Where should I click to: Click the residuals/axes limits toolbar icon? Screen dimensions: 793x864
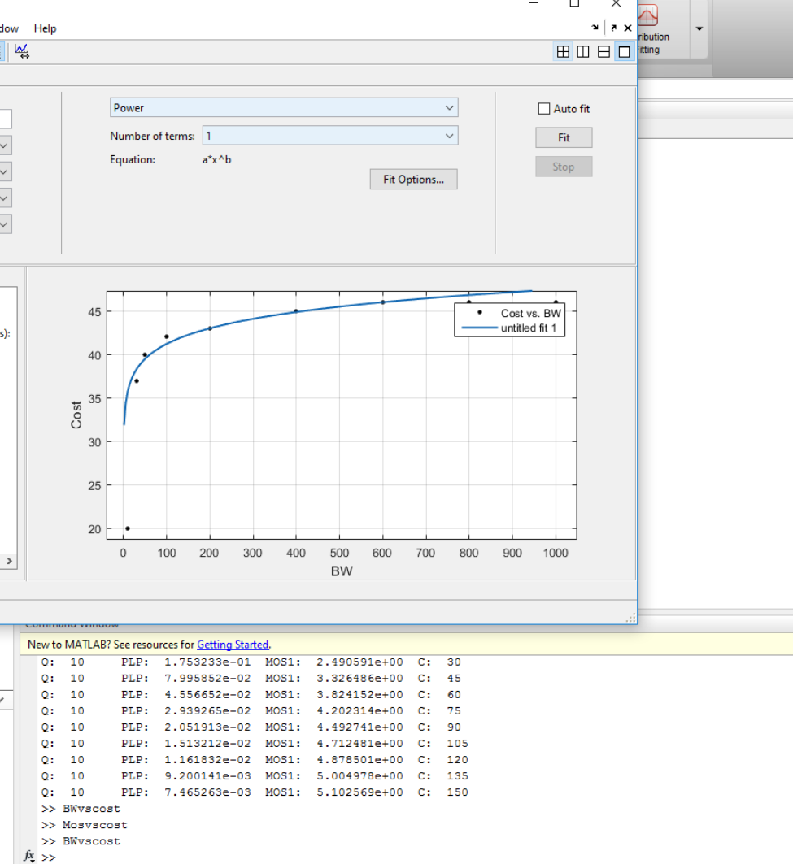22,51
